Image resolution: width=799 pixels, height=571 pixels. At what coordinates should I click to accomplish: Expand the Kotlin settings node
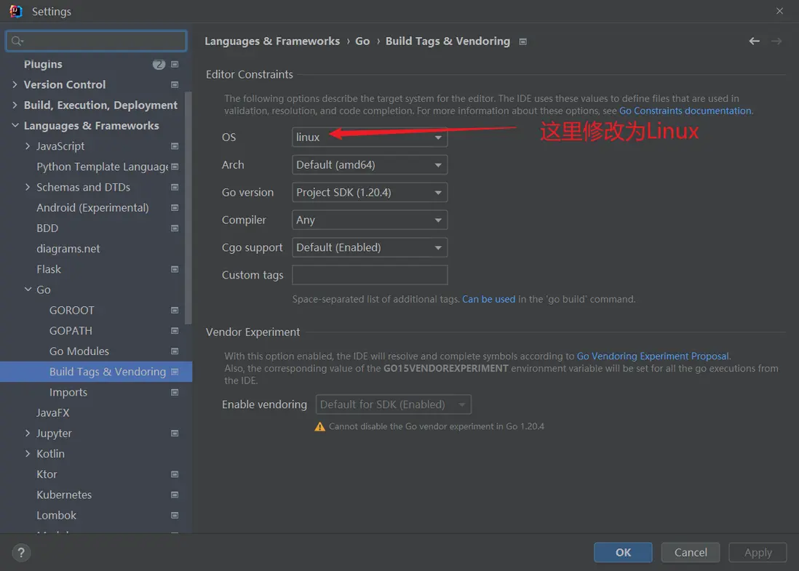28,454
